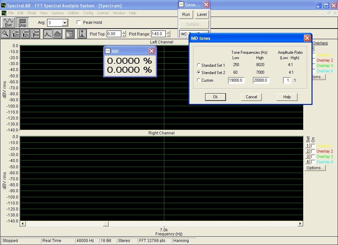Screen dimensions: 338x245
Task: Decrease Plot Top with the down arrow
Action: pyautogui.click(x=124, y=36)
